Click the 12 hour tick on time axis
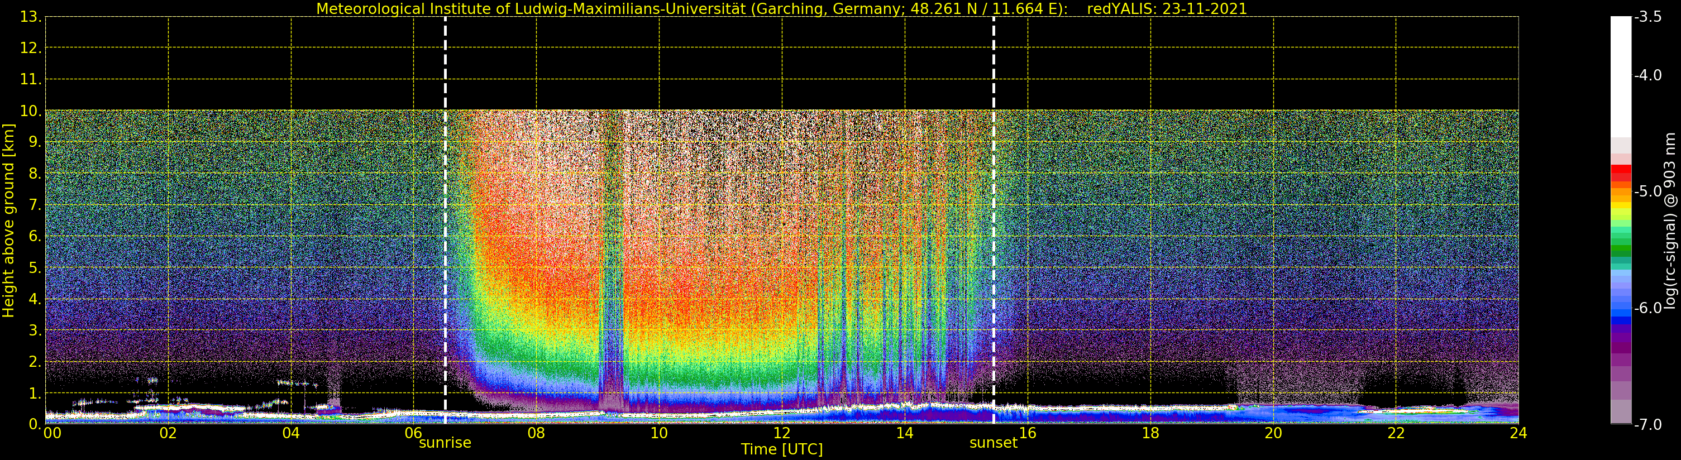Screen dimensions: 1681x460 coord(782,433)
